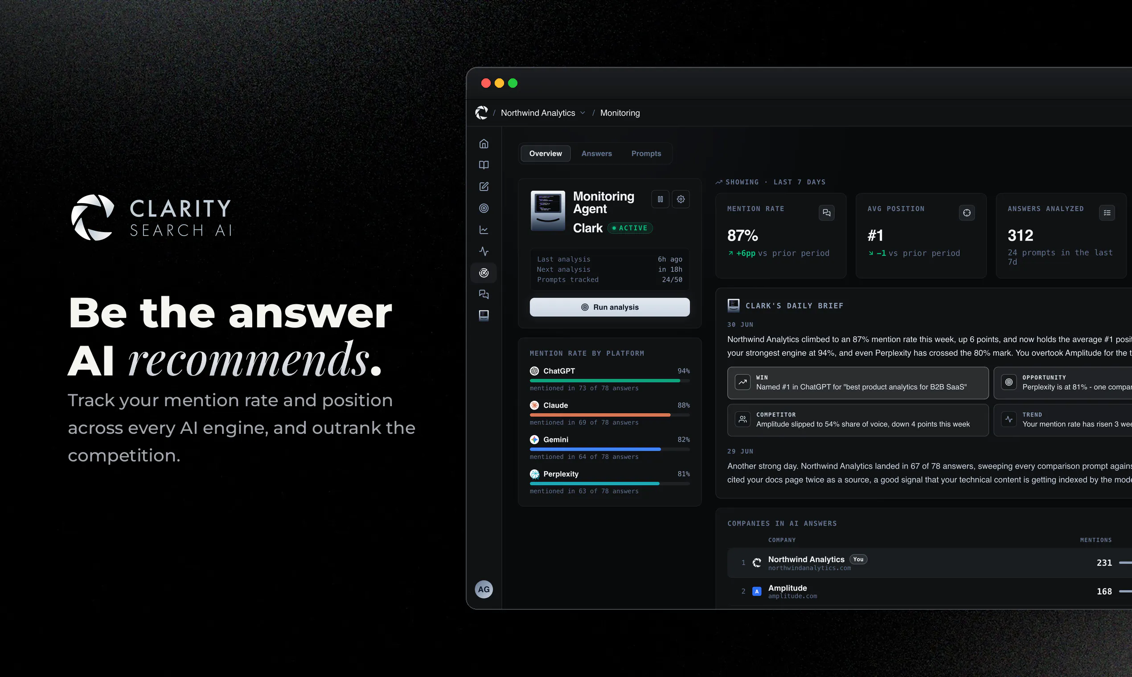Open the chat bubbles sidebar icon
Viewport: 1132px width, 677px height.
[484, 294]
